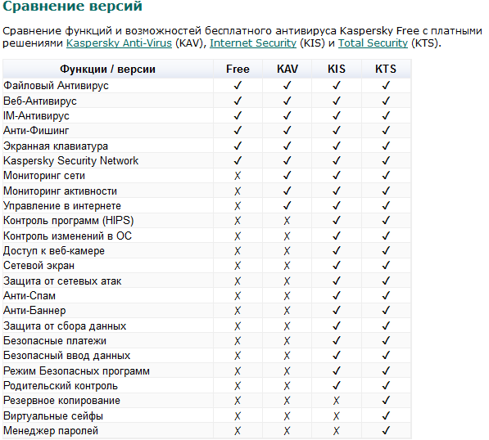Click KAV checkmark for Управление в интернете
Screen dimensions: 489x440
pyautogui.click(x=288, y=205)
